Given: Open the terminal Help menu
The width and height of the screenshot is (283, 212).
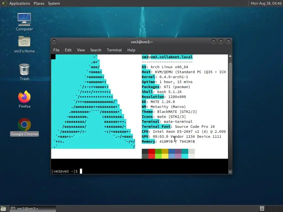Looking at the screenshot, I should pyautogui.click(x=131, y=50).
